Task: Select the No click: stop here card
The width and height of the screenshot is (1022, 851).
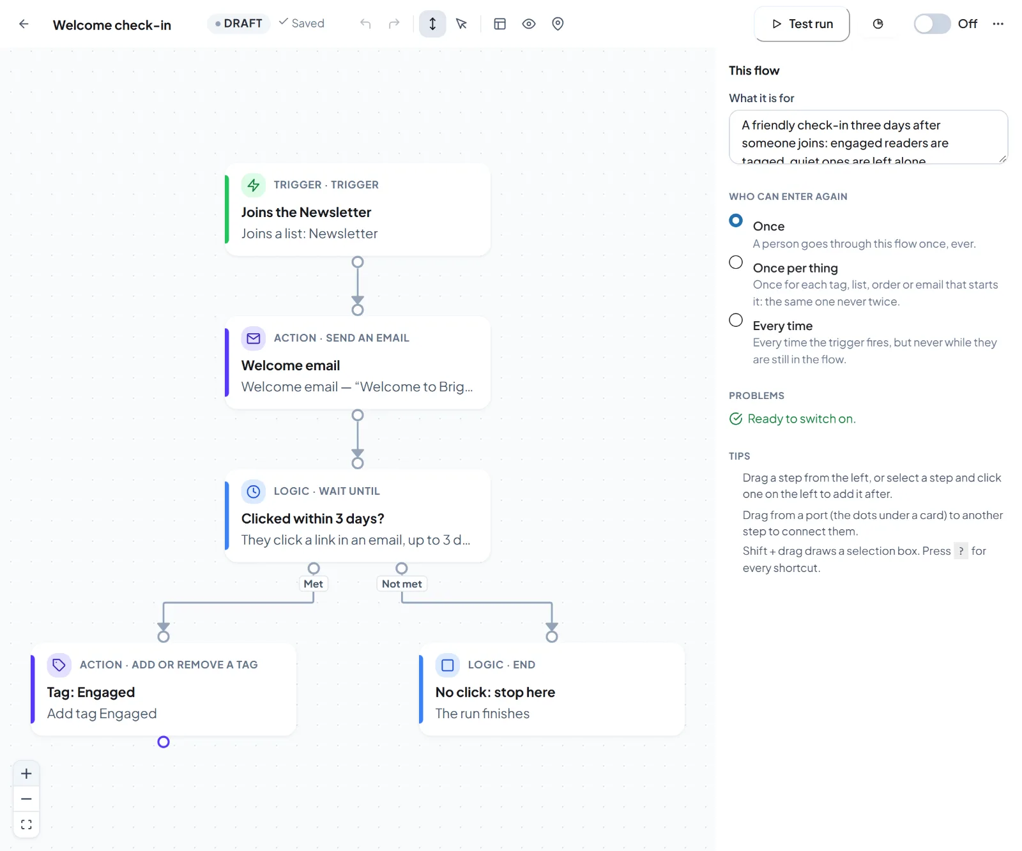Action: click(x=552, y=689)
